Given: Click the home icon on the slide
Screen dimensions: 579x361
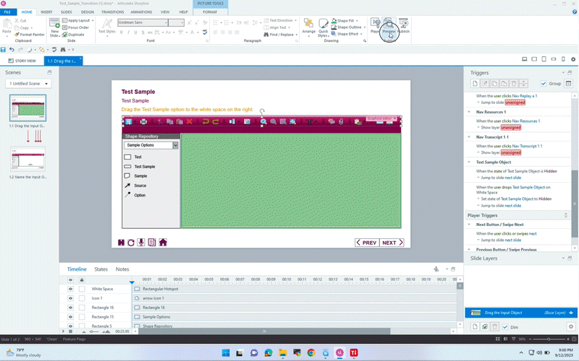Looking at the screenshot, I should point(164,243).
